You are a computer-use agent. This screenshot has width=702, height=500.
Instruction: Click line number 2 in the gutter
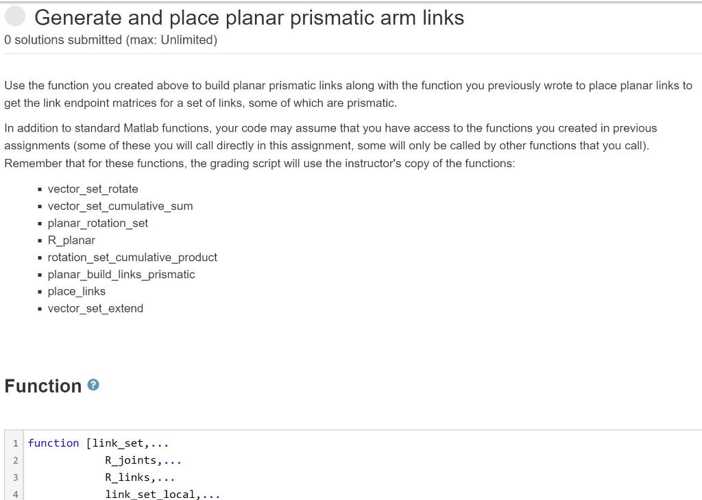click(x=15, y=460)
